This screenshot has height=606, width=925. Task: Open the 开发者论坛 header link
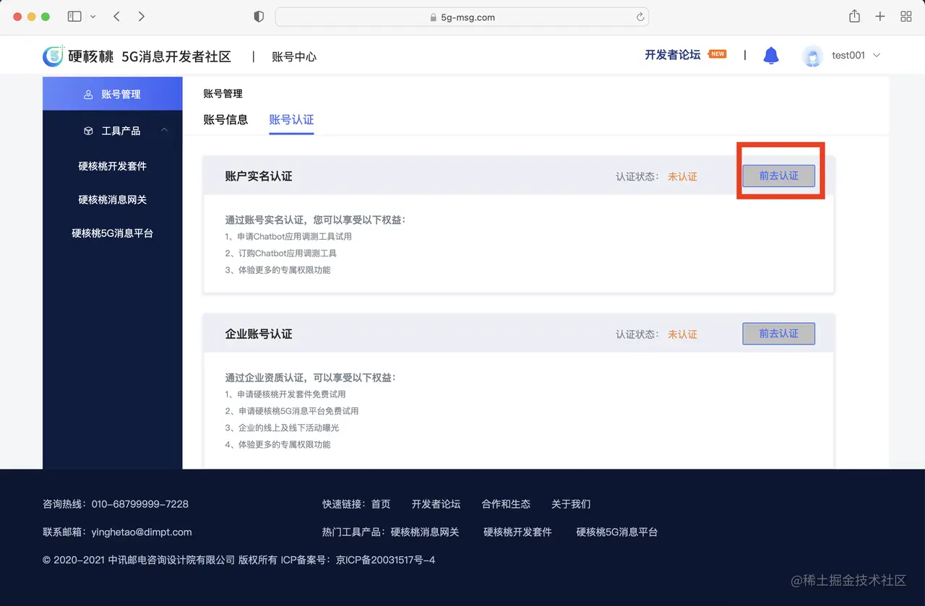tap(672, 55)
